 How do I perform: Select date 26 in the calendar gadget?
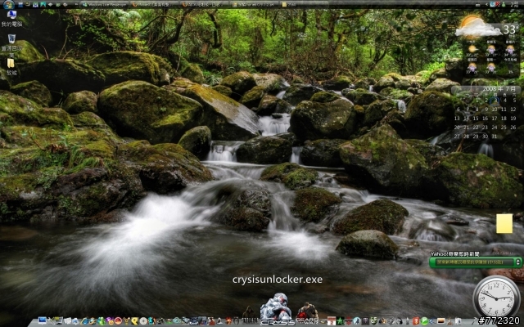click(x=513, y=128)
